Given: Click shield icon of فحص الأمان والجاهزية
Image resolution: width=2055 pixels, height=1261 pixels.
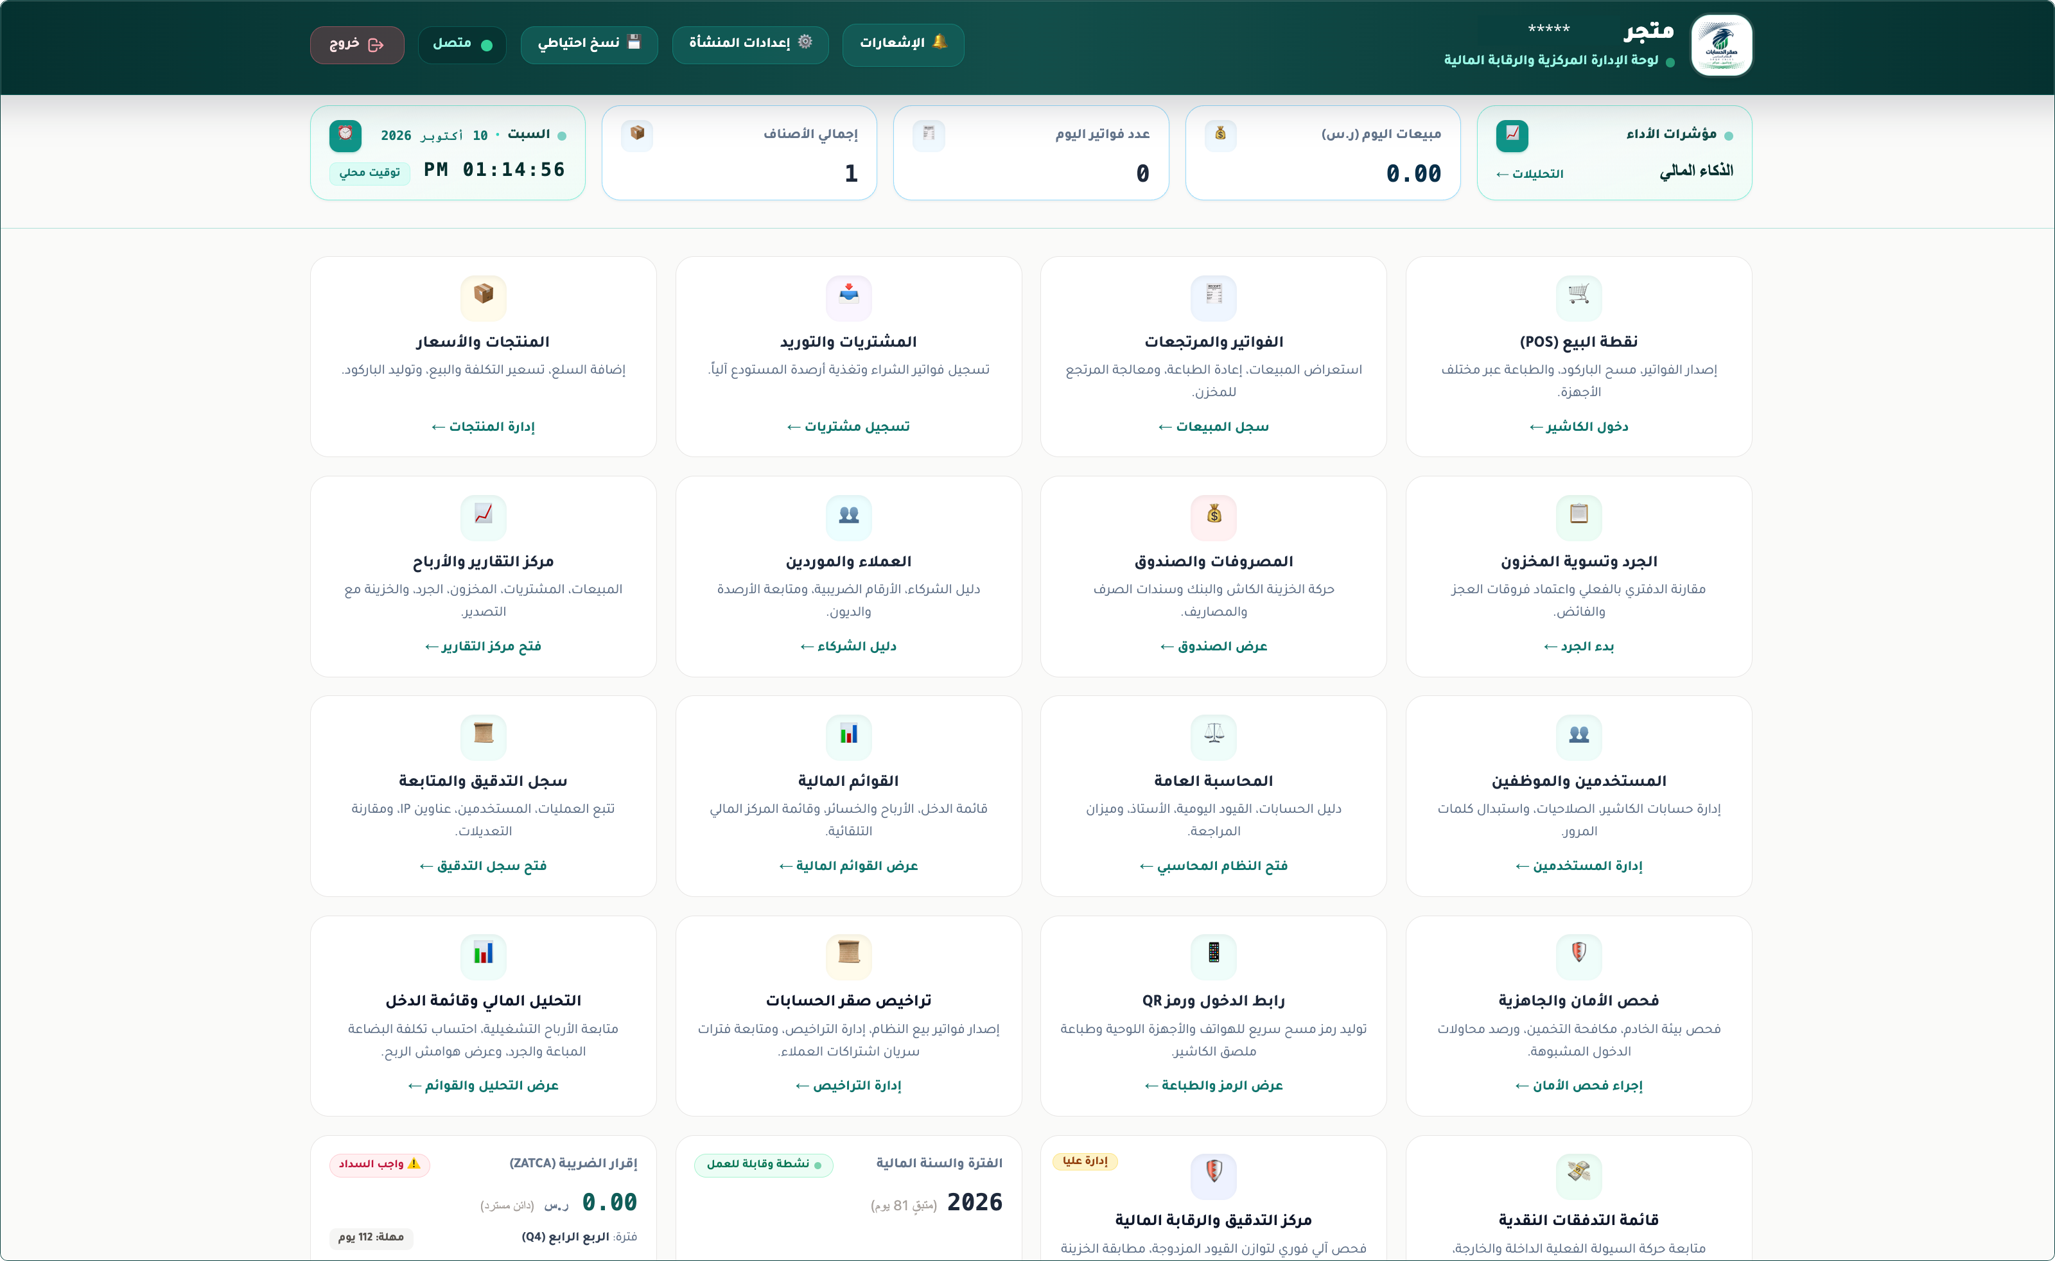Looking at the screenshot, I should [1578, 957].
